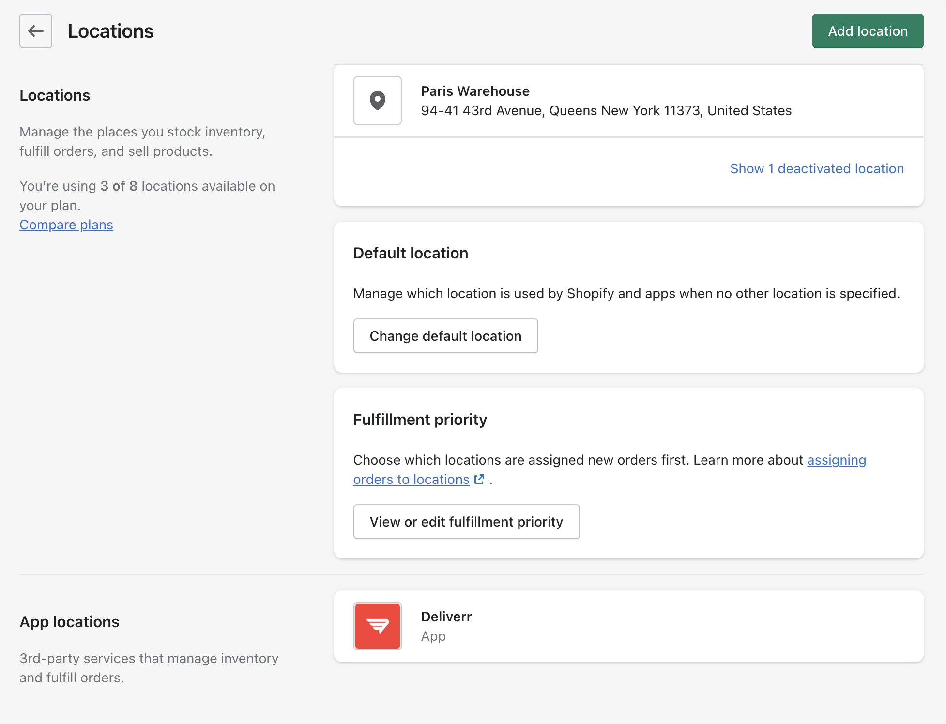Click the Paris Warehouse address line
946x724 pixels.
[606, 111]
